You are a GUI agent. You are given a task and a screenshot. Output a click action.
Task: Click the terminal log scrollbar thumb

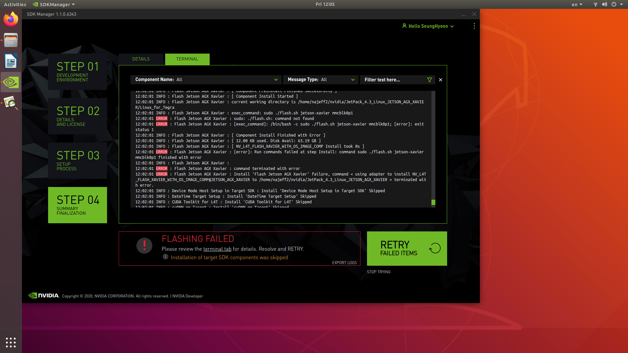coord(433,202)
